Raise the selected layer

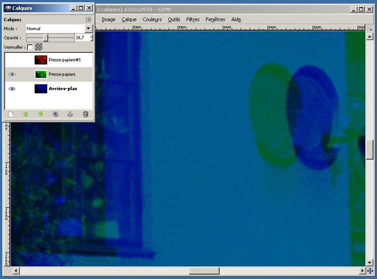click(25, 114)
